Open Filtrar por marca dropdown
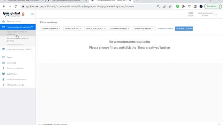The height and width of the screenshot is (125, 223). (x=51, y=28)
